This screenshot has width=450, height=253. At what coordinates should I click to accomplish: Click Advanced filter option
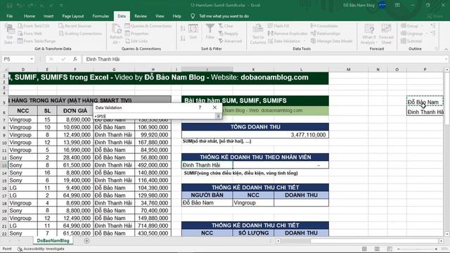click(230, 41)
